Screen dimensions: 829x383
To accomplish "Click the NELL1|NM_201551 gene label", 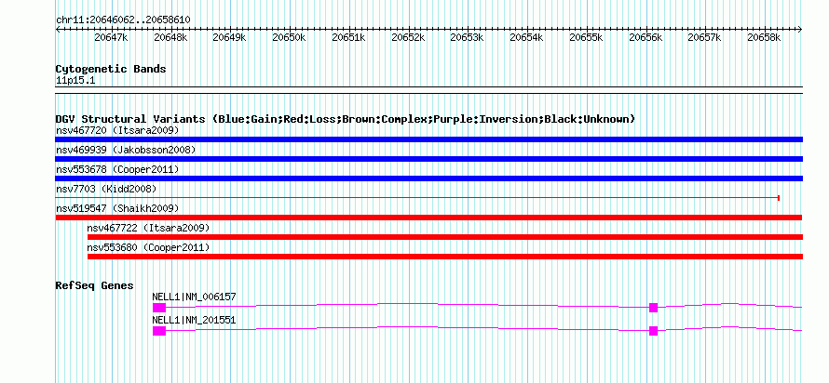I will tap(194, 320).
